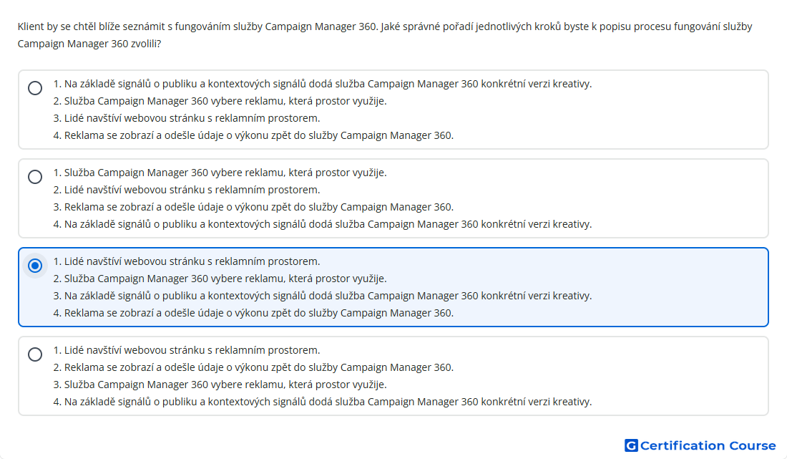Select radio for answer beginning 'Na základě signálů'
The height and width of the screenshot is (459, 787).
[x=35, y=88]
